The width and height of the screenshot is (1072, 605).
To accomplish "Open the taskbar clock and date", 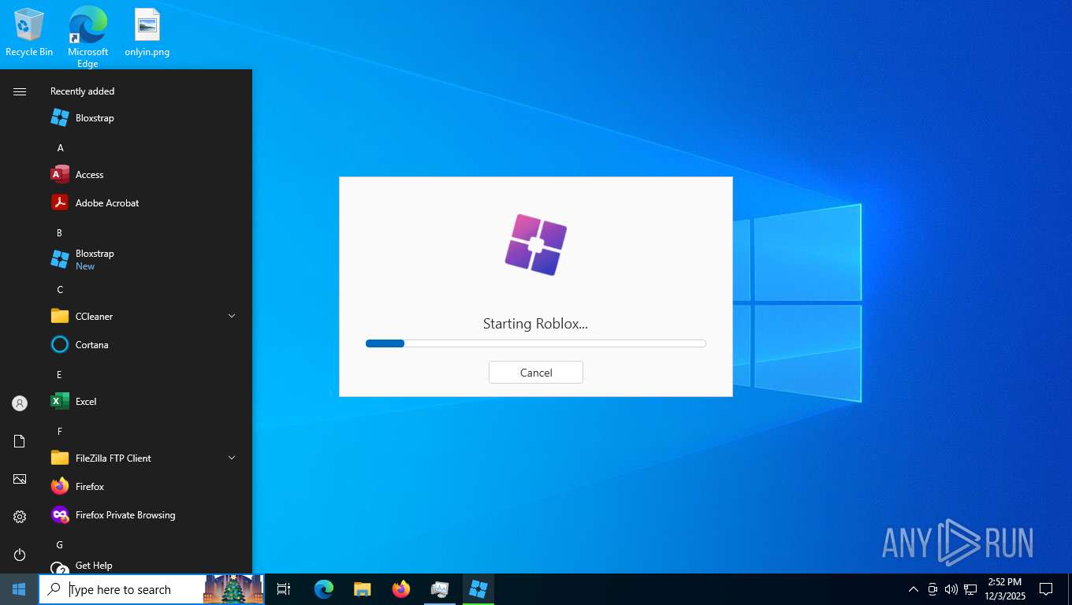I will pyautogui.click(x=1005, y=589).
